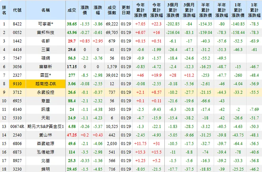Sort by 更新日期 column header
262x172 pixels.
pos(126,10)
